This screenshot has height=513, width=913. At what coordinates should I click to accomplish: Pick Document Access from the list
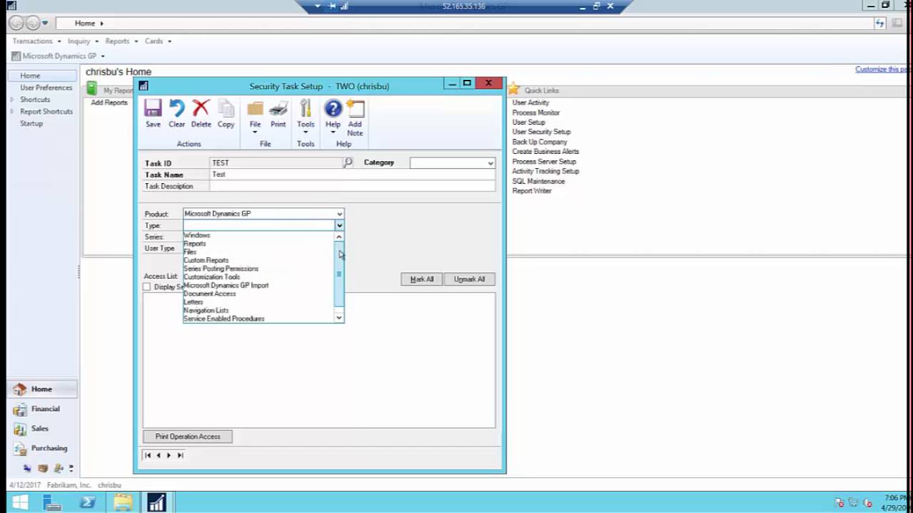point(210,294)
